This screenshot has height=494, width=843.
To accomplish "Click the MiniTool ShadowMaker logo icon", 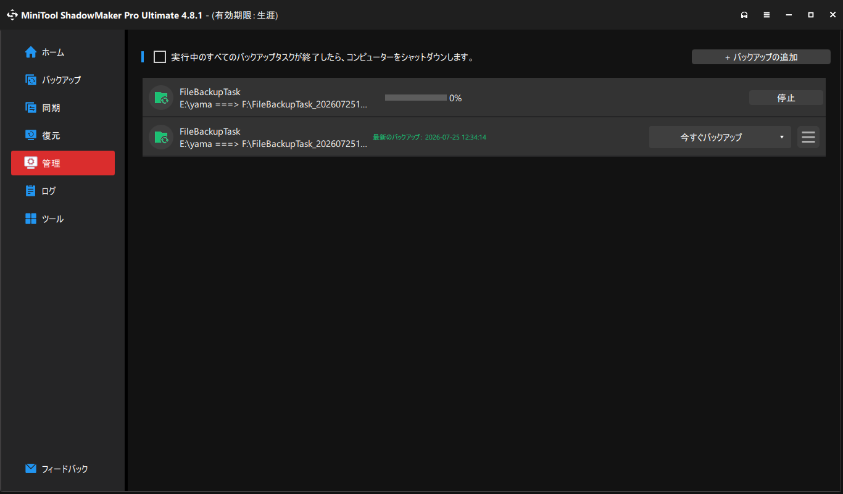I will coord(12,15).
